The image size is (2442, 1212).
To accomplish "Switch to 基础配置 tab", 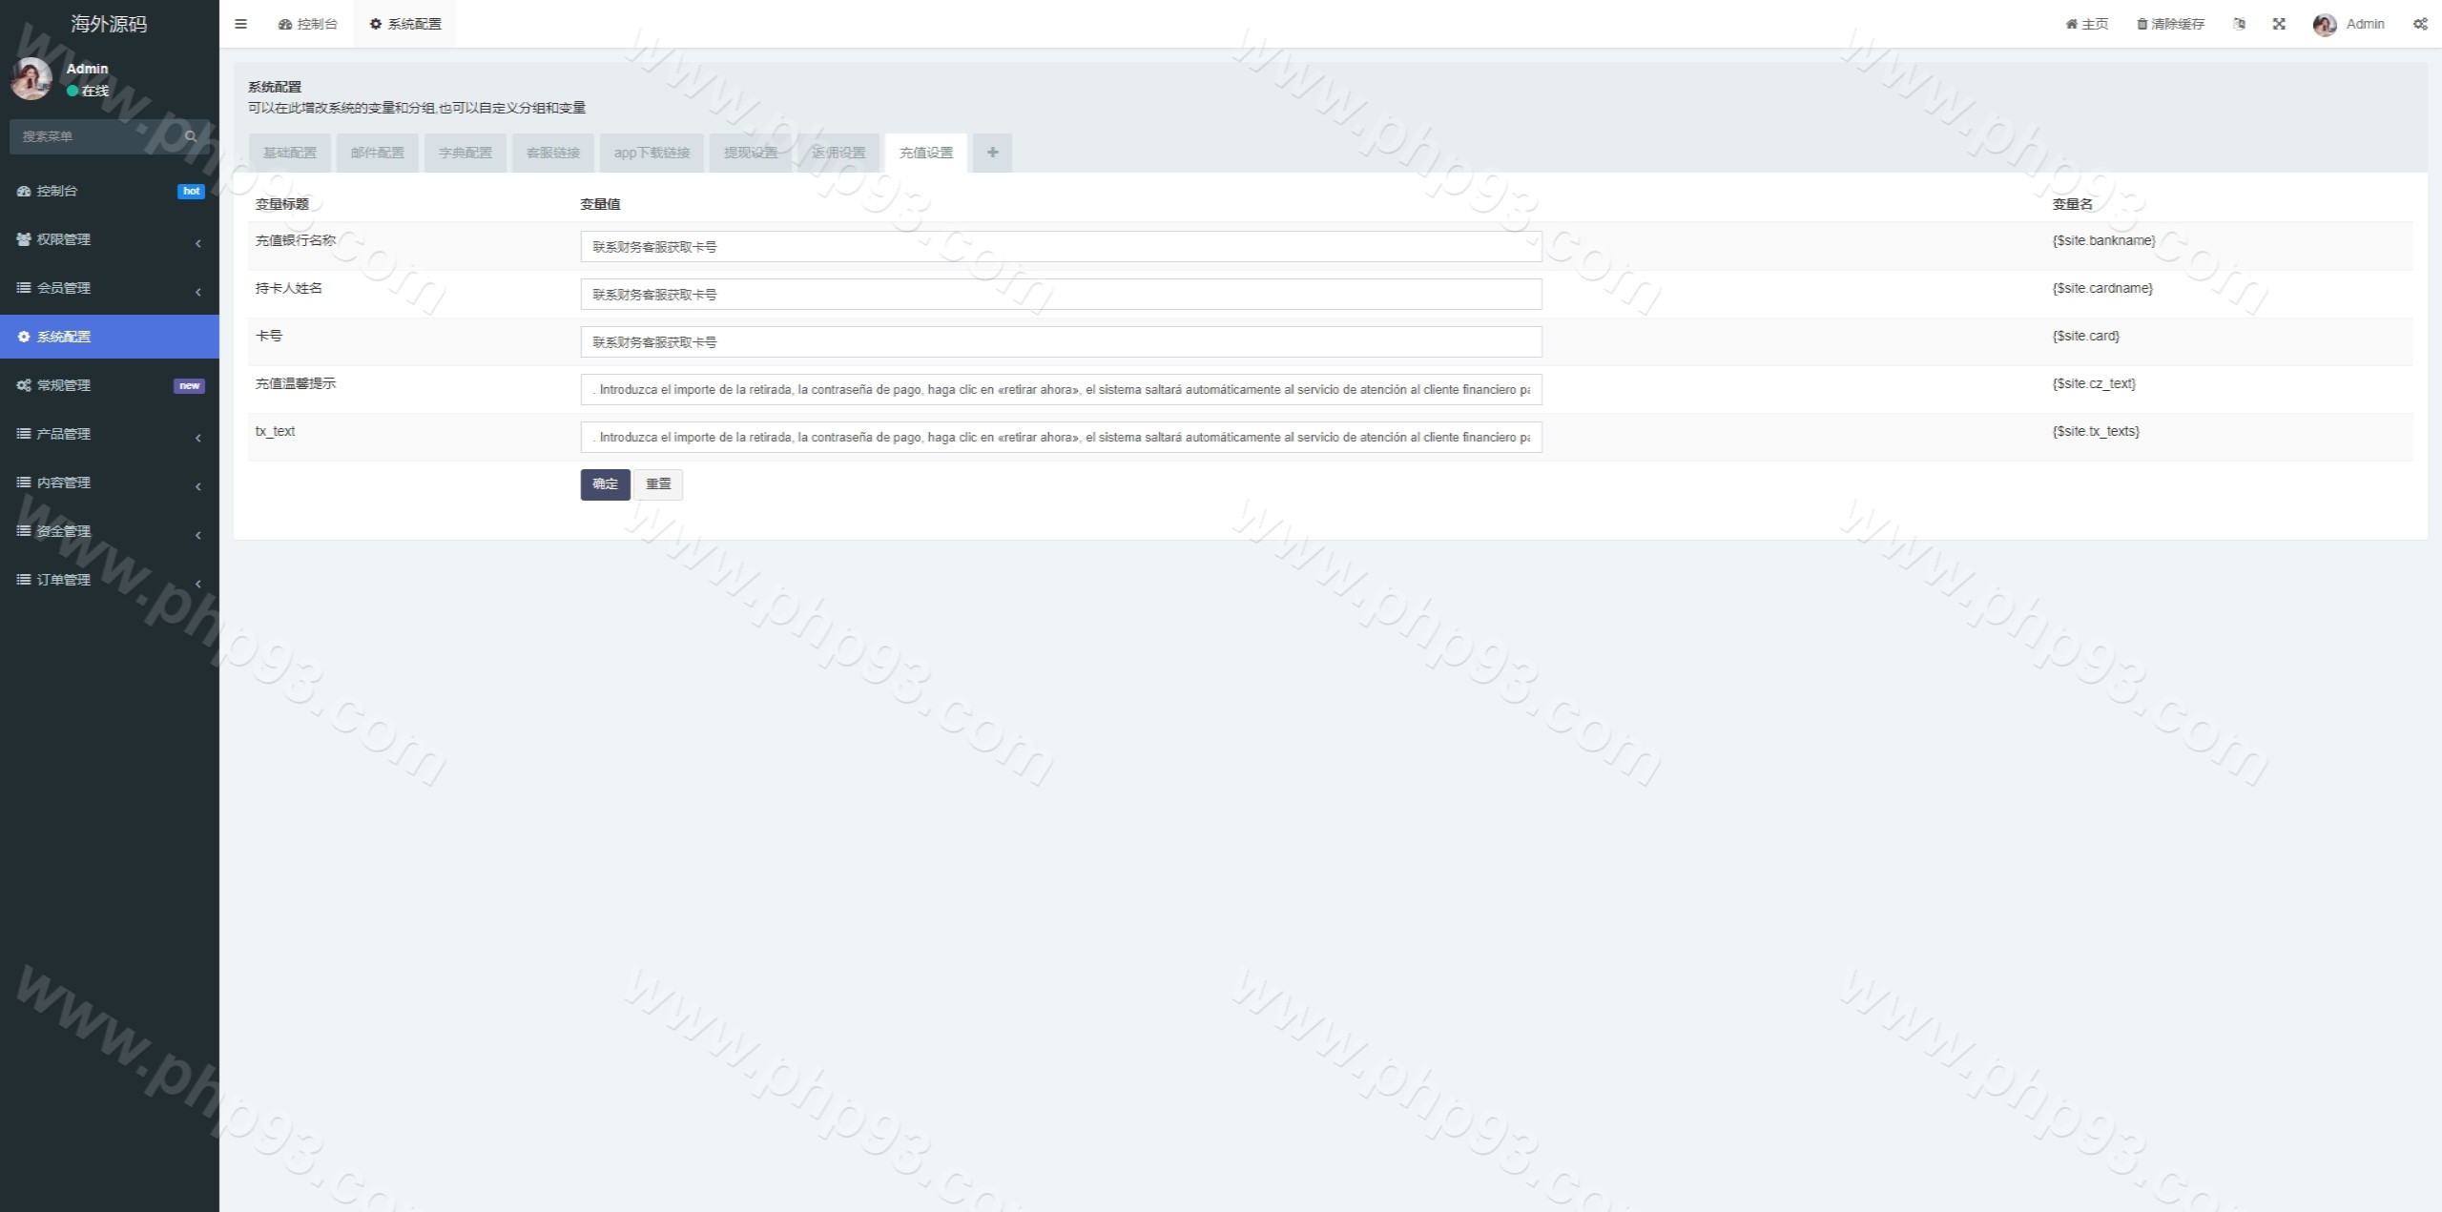I will pos(290,153).
